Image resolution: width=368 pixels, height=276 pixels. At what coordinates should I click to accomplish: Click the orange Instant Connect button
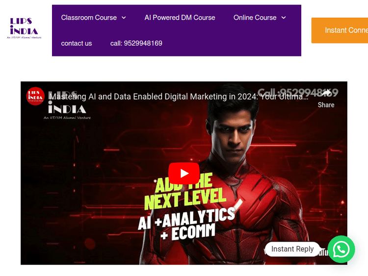point(340,30)
